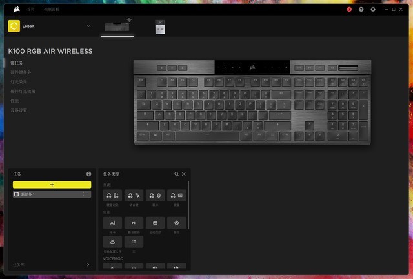The image size is (413, 279).
Task: Select last Voicemod task type icon
Action: click(176, 266)
